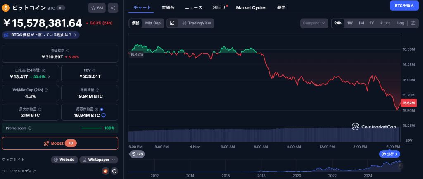Select the line chart type icon

click(x=172, y=23)
